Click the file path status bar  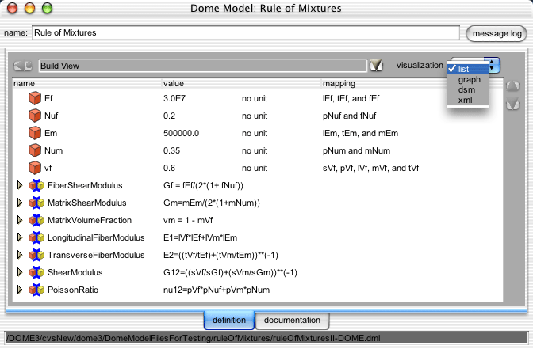266,338
